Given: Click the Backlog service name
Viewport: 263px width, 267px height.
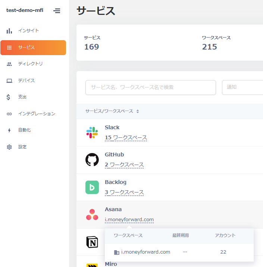Looking at the screenshot, I should coord(116,182).
